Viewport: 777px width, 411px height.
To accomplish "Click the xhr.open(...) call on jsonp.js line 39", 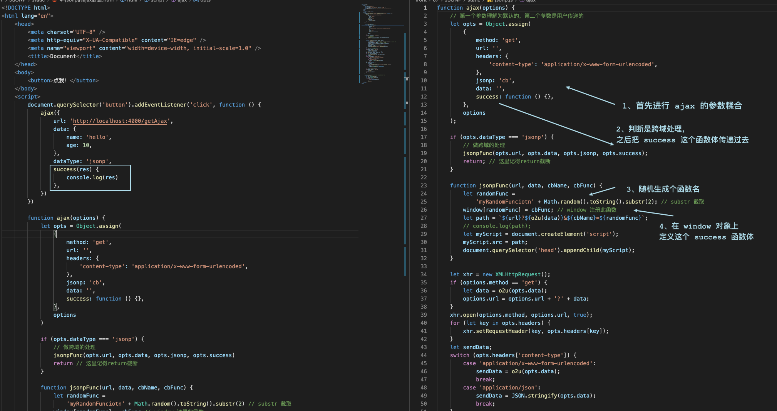I will point(521,315).
